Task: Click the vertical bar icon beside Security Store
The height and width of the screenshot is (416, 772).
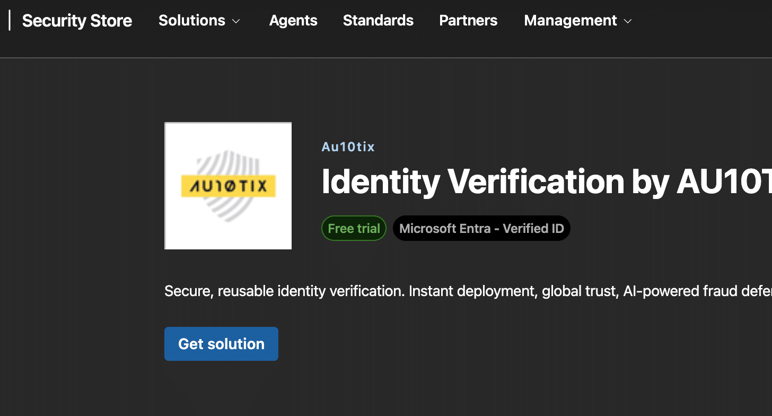Action: (x=10, y=20)
